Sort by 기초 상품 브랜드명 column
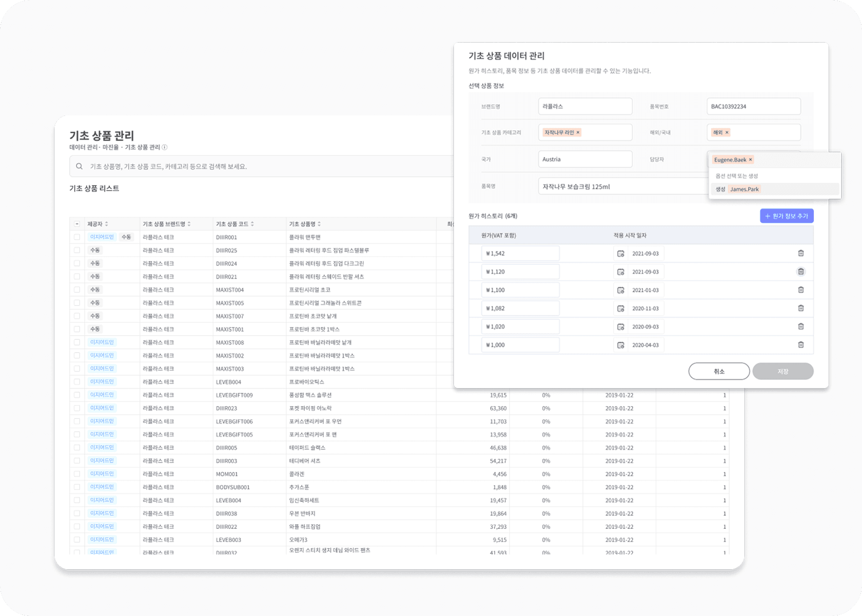862x616 pixels. pyautogui.click(x=189, y=224)
